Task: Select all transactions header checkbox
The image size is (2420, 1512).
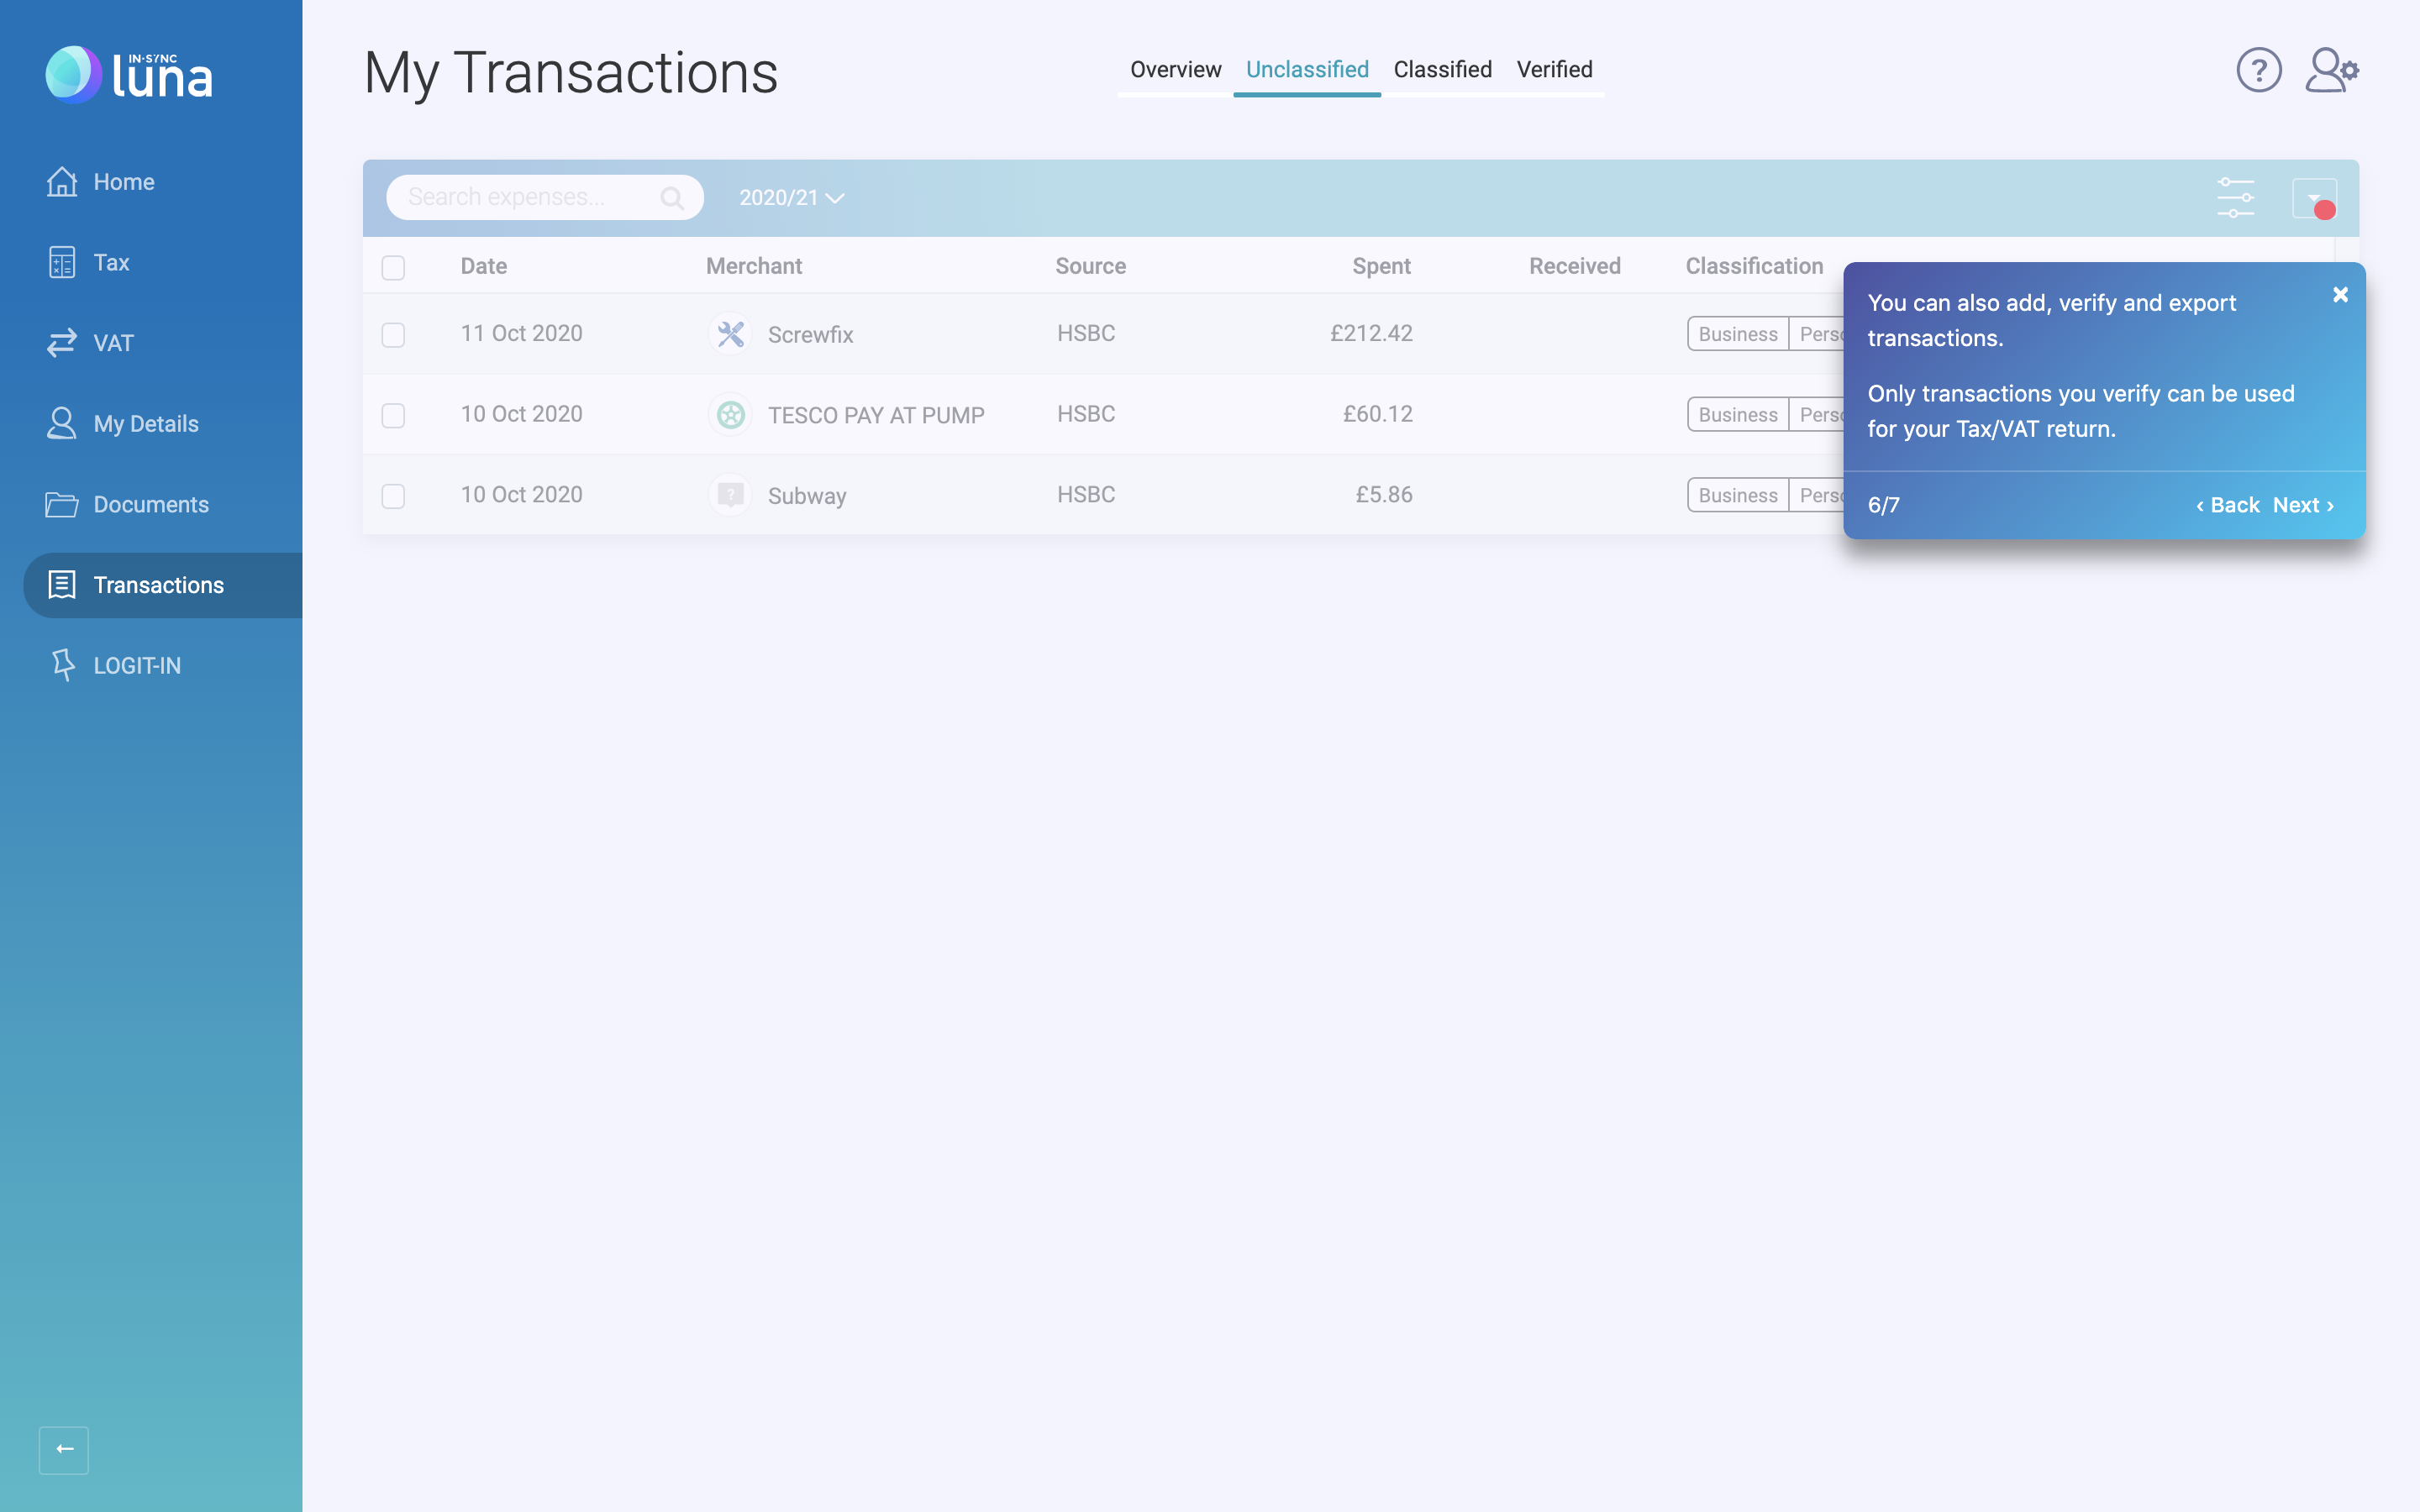Action: click(393, 267)
